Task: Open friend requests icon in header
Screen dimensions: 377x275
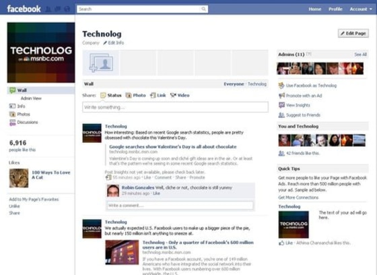Action: [x=48, y=9]
